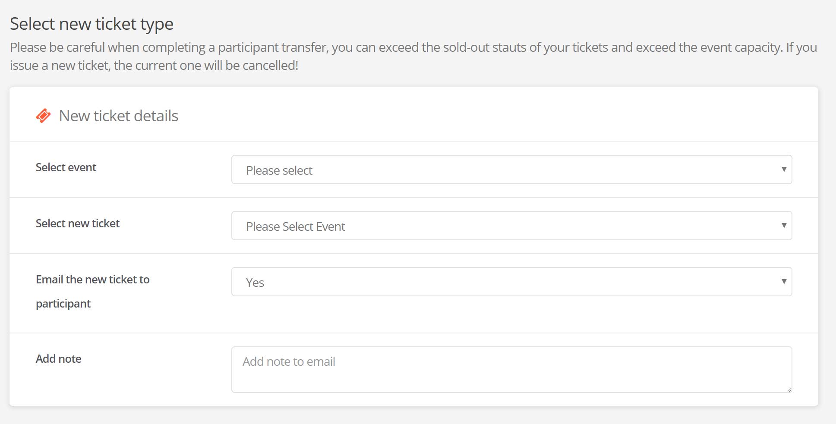Viewport: 836px width, 424px height.
Task: Click the Add note label
Action: [58, 359]
